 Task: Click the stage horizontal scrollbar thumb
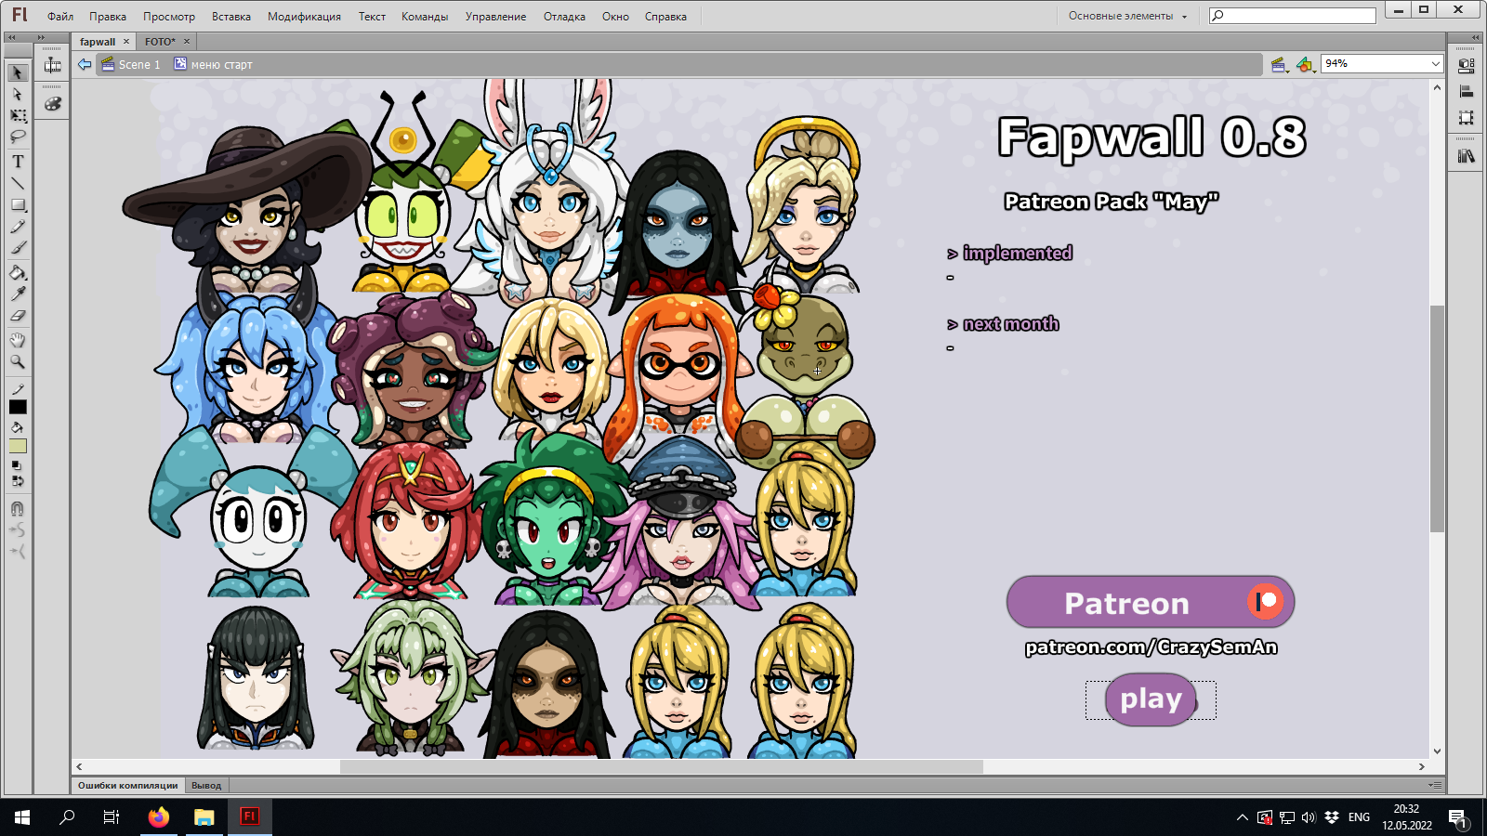[661, 766]
